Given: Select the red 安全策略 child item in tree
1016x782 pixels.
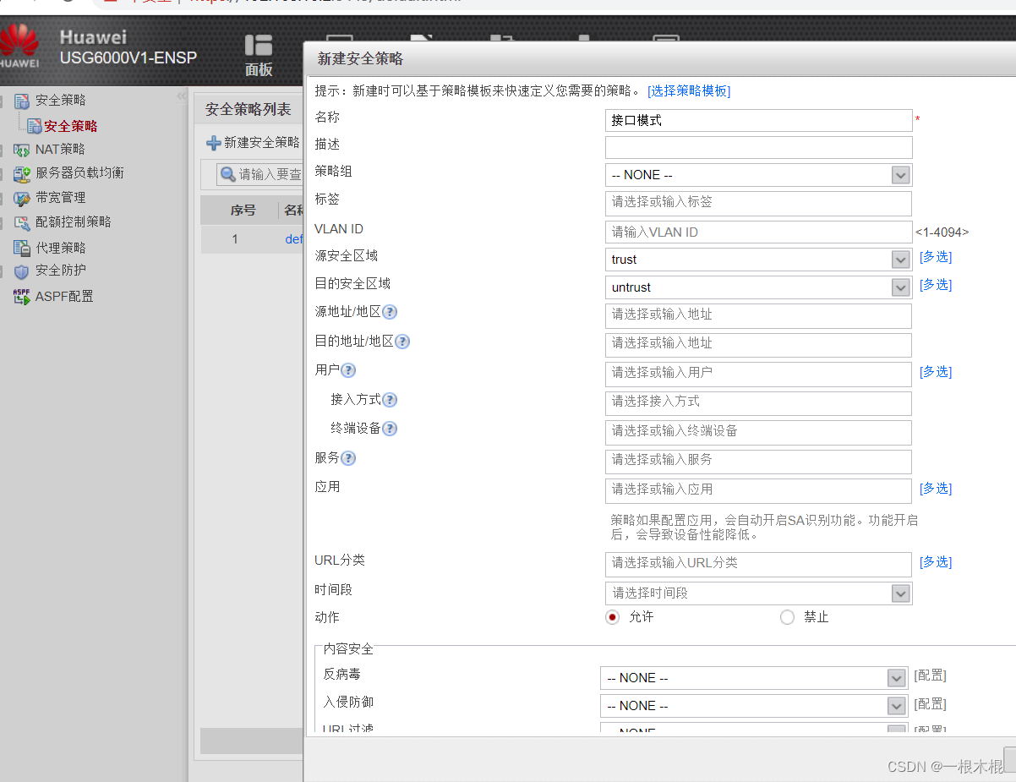Looking at the screenshot, I should (71, 126).
